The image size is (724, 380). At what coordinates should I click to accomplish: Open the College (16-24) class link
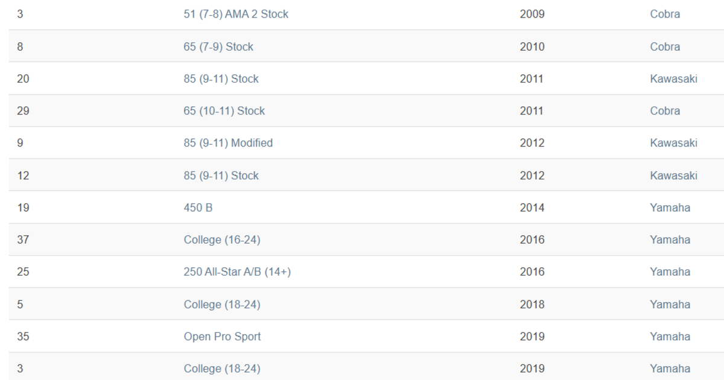[x=222, y=239]
